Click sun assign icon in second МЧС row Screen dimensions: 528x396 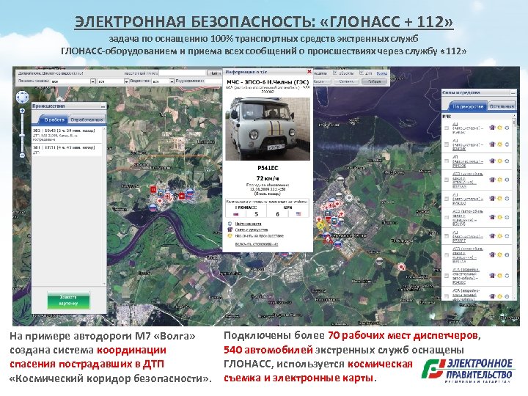click(x=499, y=144)
